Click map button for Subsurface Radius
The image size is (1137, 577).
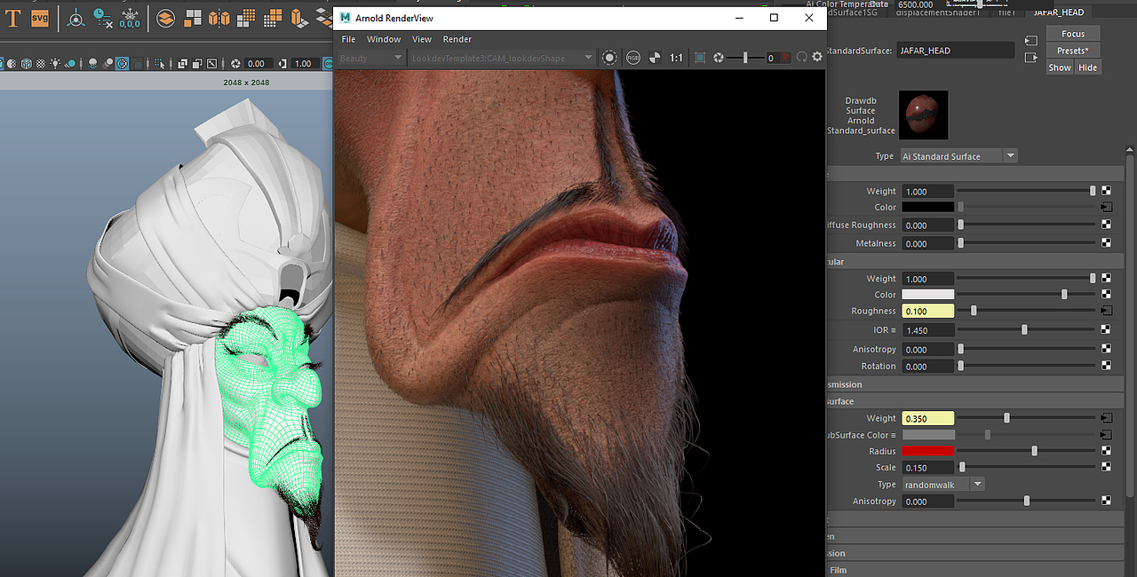tap(1107, 451)
